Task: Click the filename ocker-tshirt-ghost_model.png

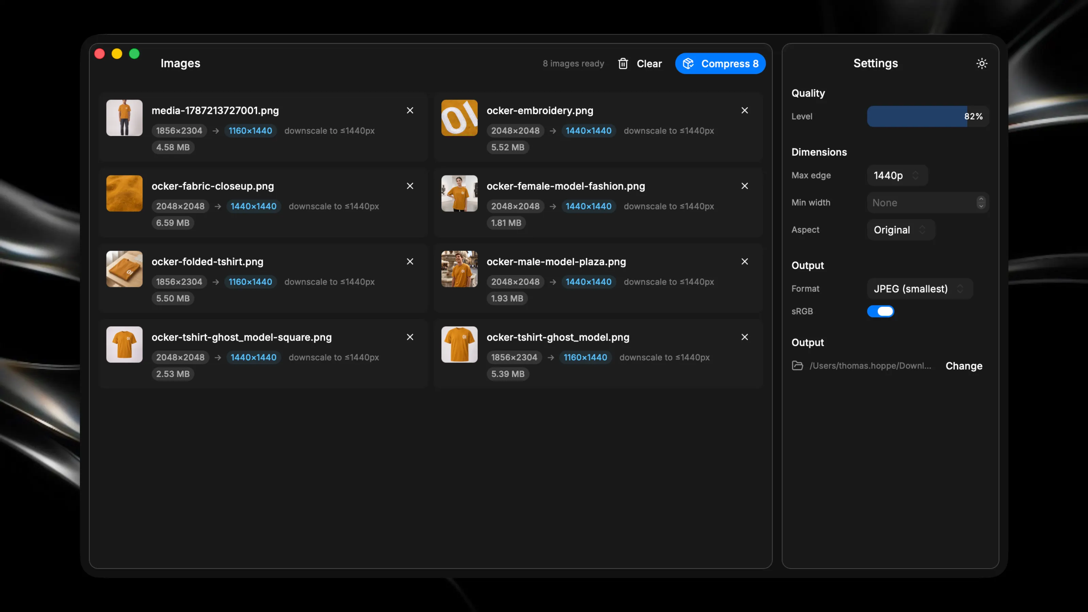Action: coord(558,338)
